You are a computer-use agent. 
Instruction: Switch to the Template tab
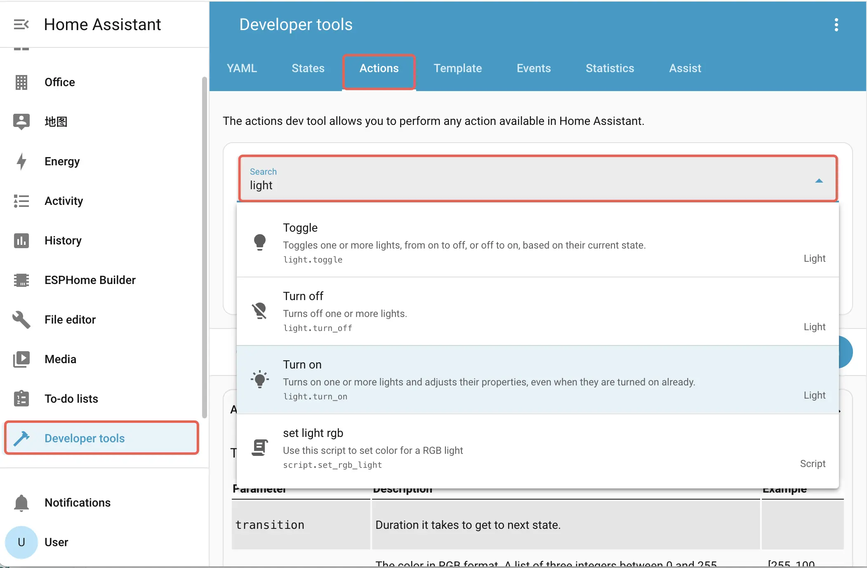[457, 68]
